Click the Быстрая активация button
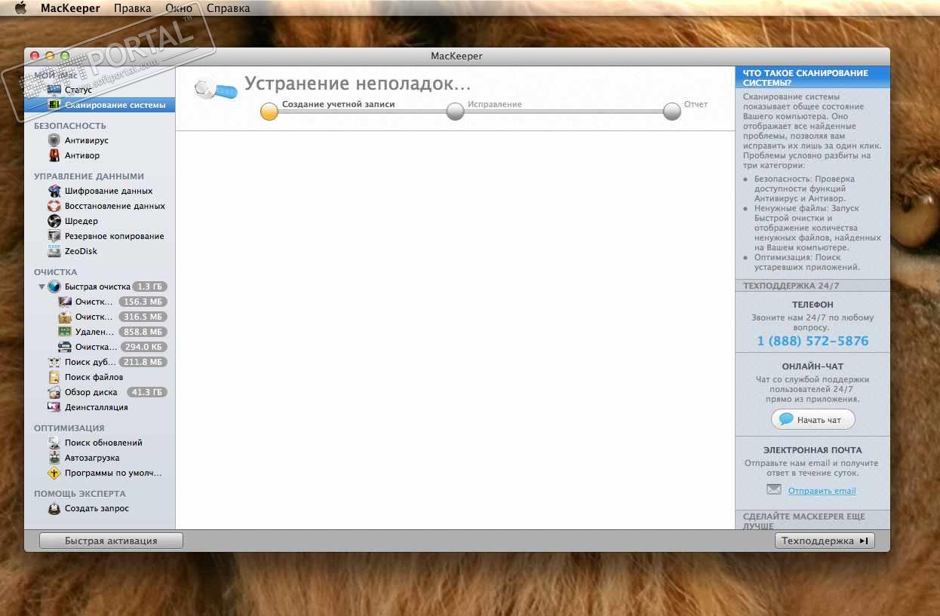Screen dimensions: 940x616 [x=111, y=541]
